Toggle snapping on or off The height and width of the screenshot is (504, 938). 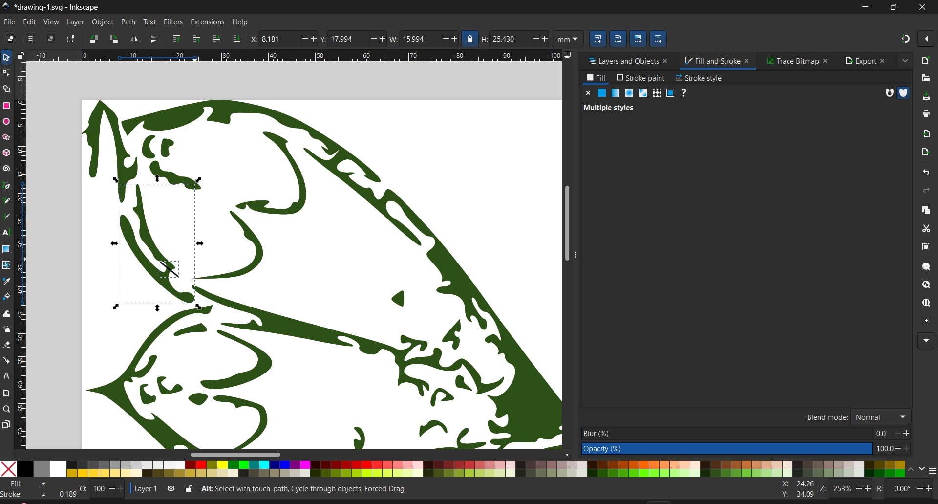point(906,39)
